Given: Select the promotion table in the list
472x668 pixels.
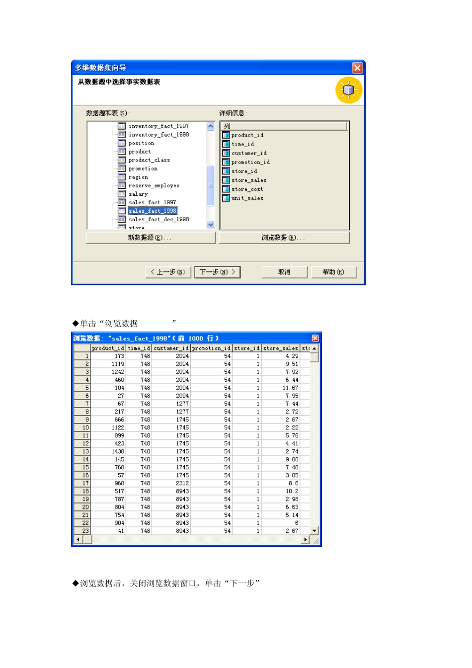Looking at the screenshot, I should [x=143, y=168].
